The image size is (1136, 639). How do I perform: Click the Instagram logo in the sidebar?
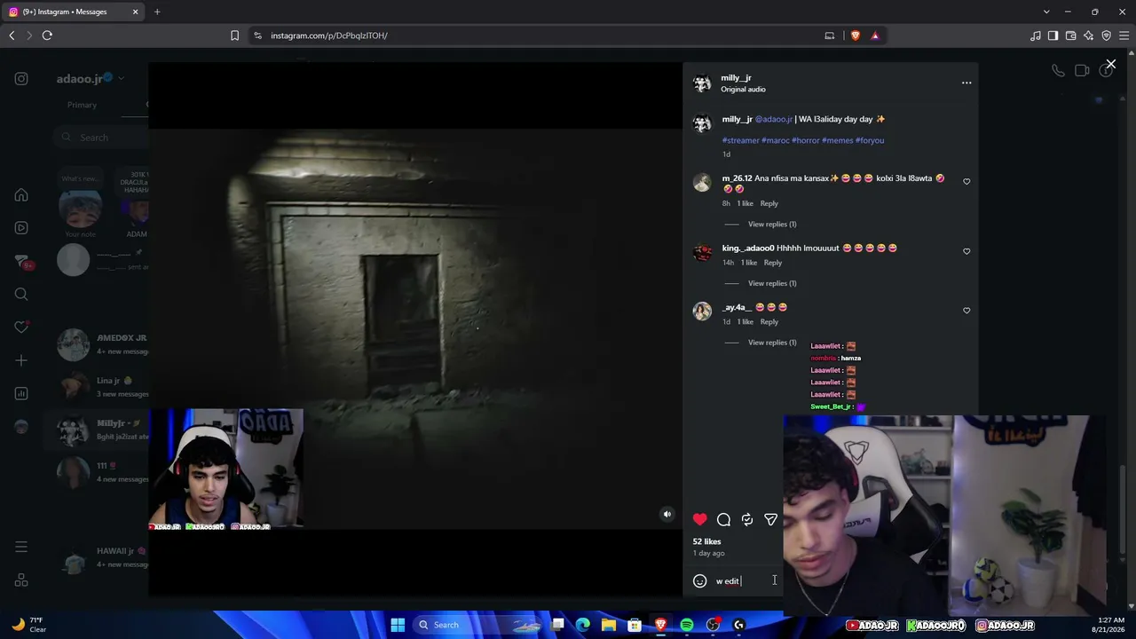pos(21,79)
